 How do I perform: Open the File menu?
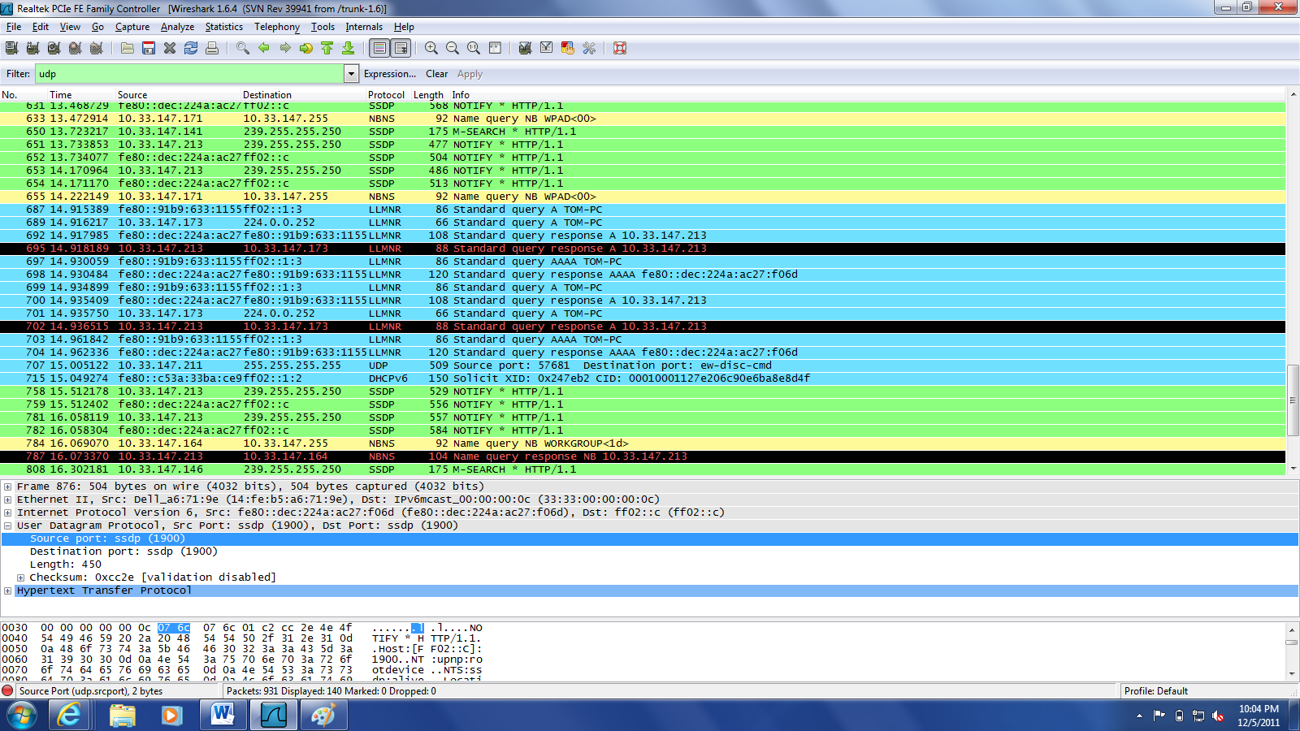(14, 27)
